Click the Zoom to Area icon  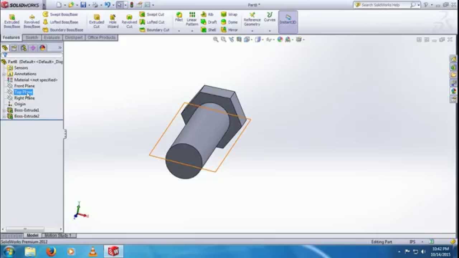click(x=223, y=39)
